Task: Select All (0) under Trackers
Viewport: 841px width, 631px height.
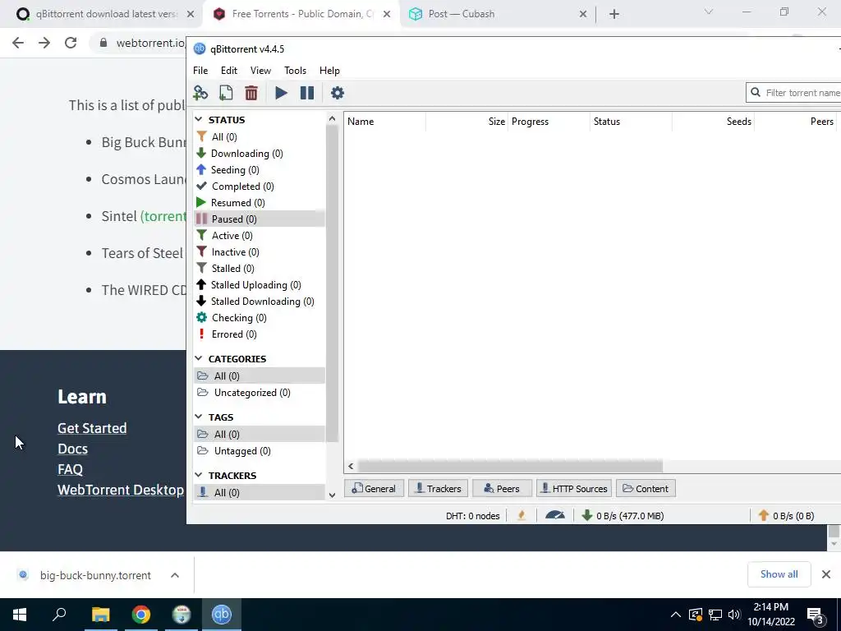Action: (260, 493)
